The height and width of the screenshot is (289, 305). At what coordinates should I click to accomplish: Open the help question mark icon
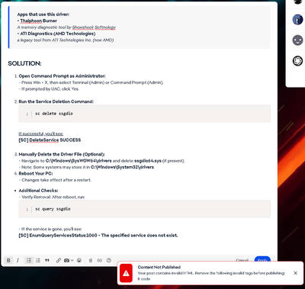coord(109,260)
